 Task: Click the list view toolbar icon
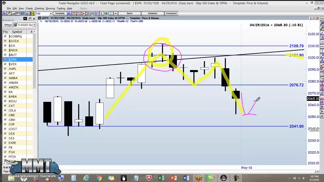point(23,13)
